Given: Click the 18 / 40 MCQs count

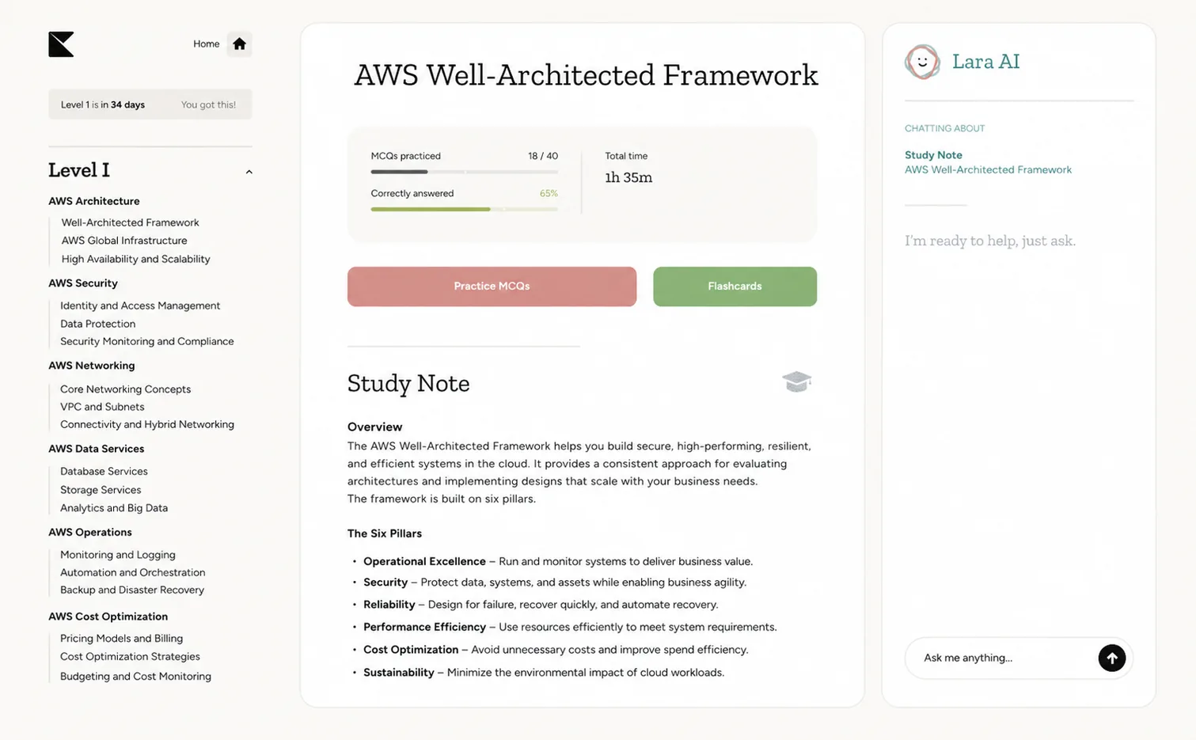Looking at the screenshot, I should click(x=543, y=156).
